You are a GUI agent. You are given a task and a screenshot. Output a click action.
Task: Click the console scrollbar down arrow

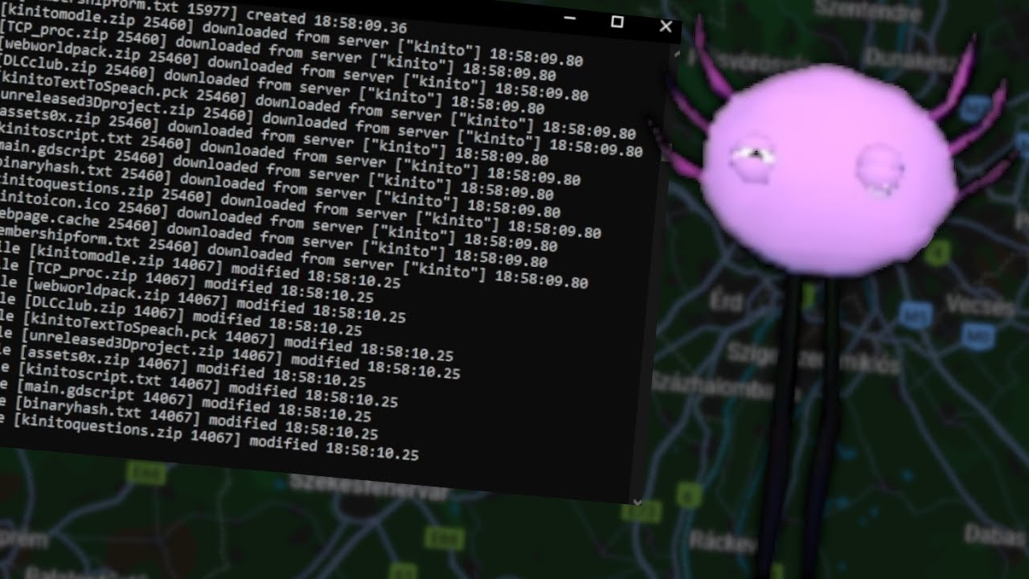[x=637, y=501]
